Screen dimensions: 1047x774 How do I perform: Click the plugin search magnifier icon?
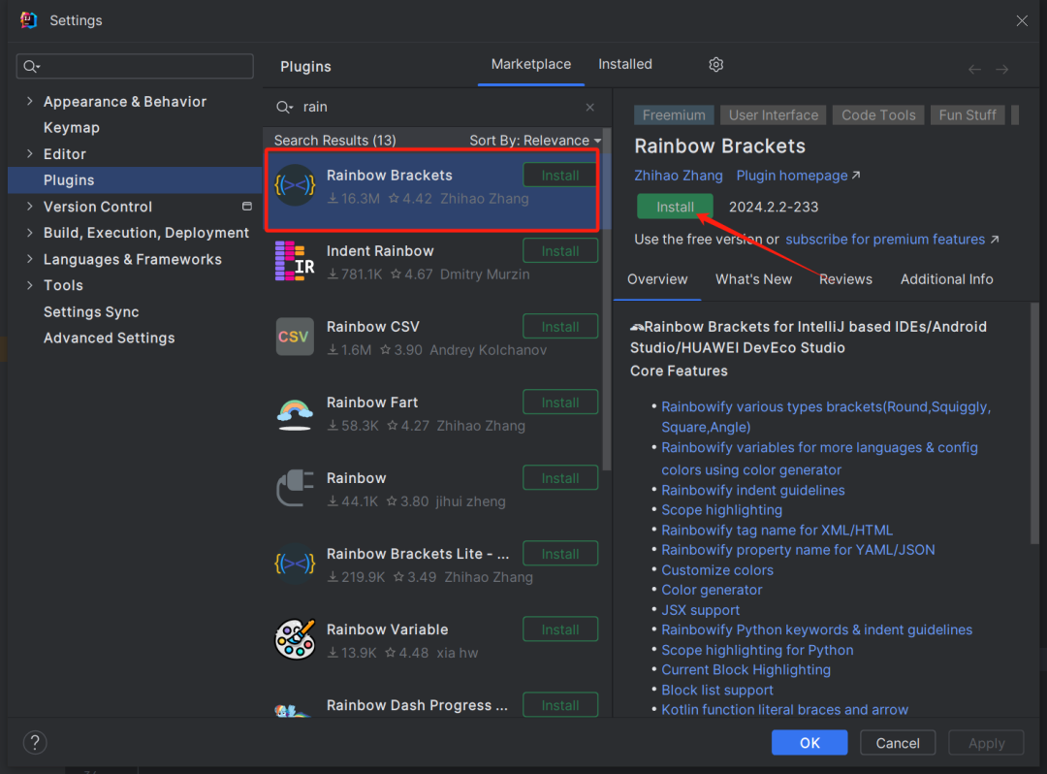click(x=284, y=107)
